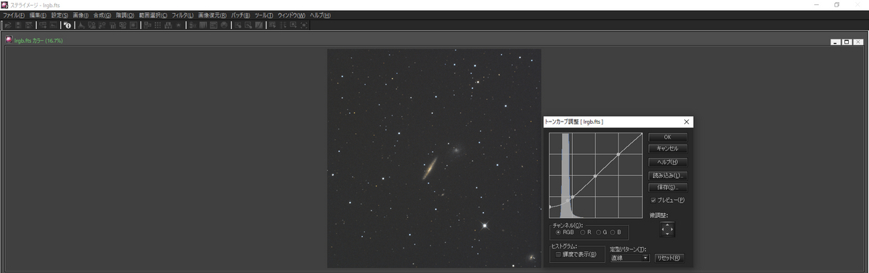The height and width of the screenshot is (273, 869).
Task: Enable 輝度で表示 histogram checkbox
Action: pyautogui.click(x=558, y=254)
